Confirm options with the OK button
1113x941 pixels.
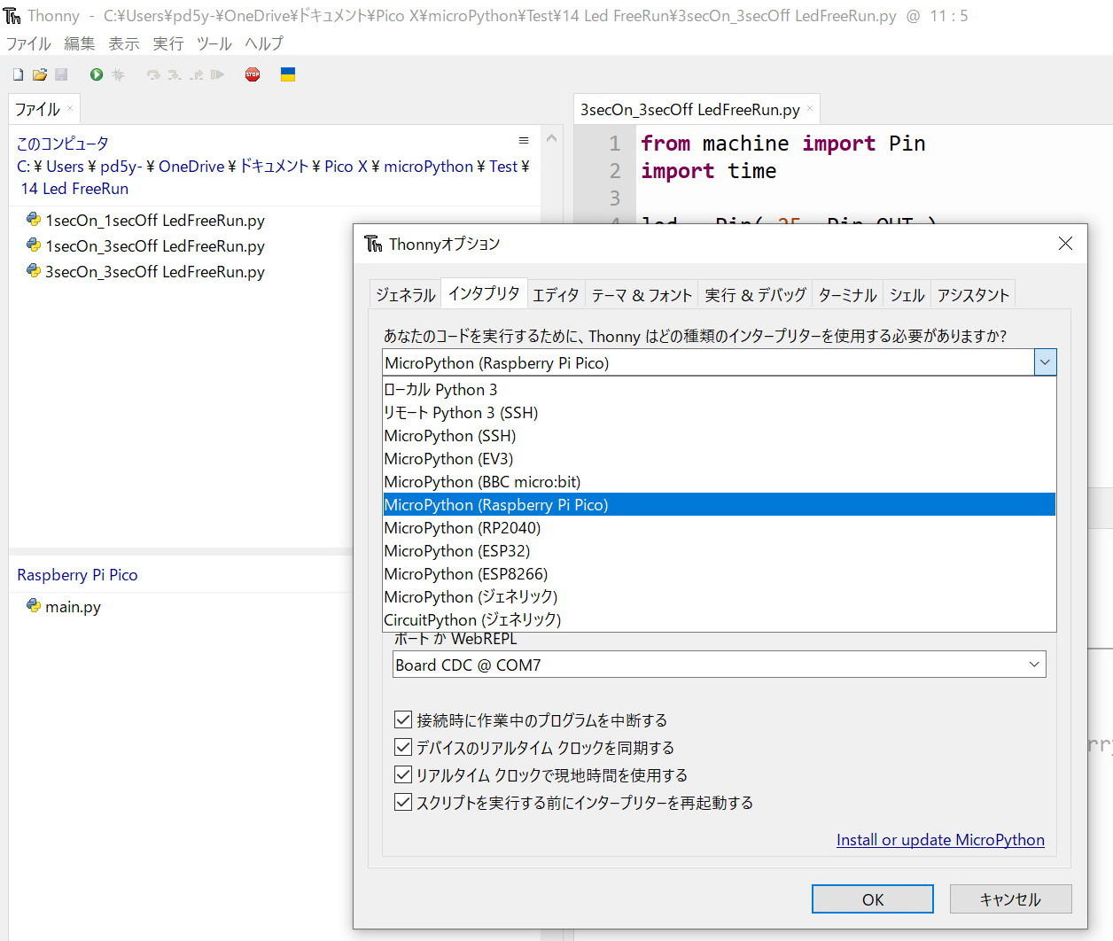pos(873,899)
